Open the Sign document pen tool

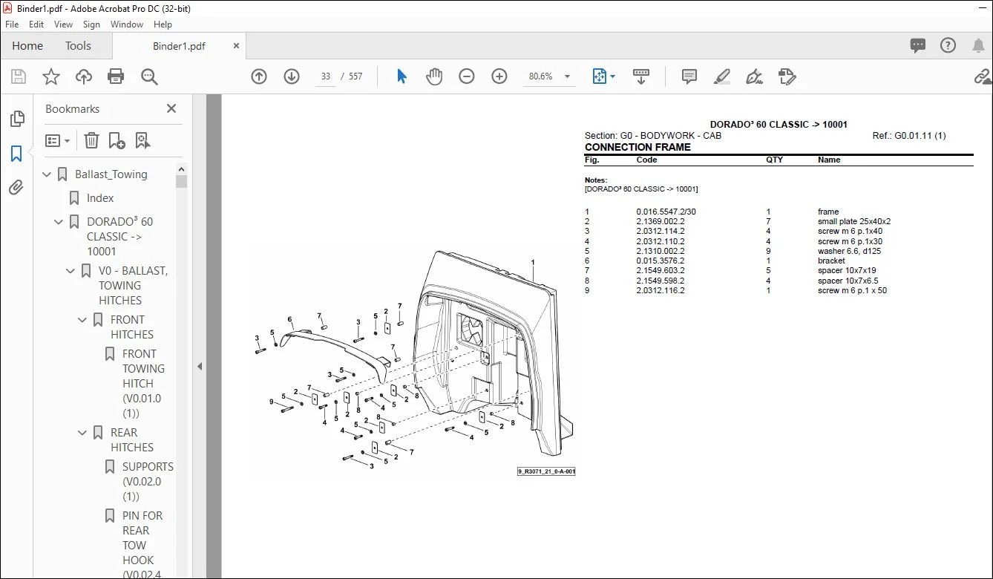(755, 76)
